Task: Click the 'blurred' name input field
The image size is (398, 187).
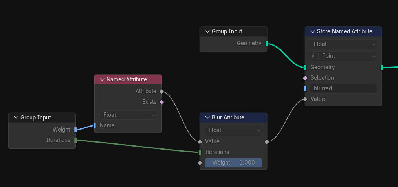Action: pos(343,89)
